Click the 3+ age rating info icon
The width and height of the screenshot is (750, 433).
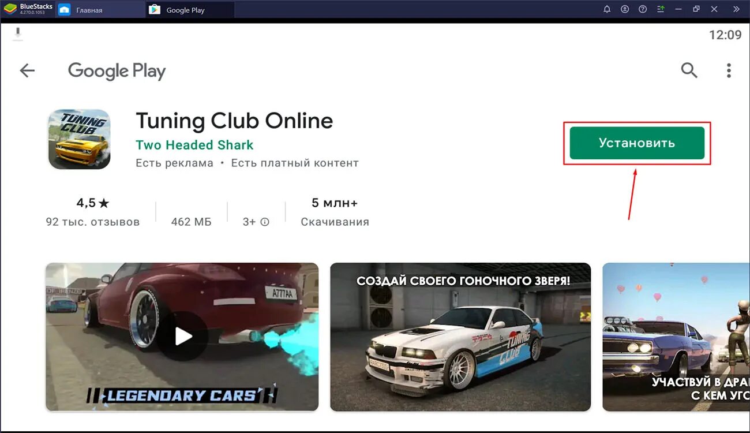point(265,222)
